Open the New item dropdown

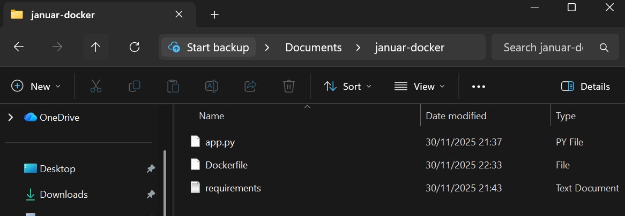[x=36, y=86]
